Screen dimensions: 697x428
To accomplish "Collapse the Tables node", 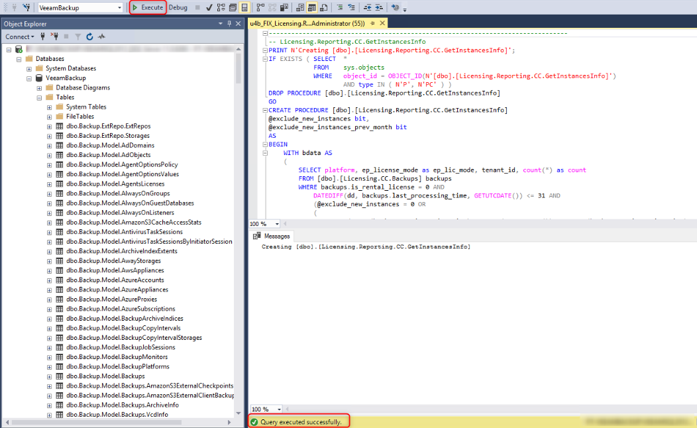I will coord(38,97).
